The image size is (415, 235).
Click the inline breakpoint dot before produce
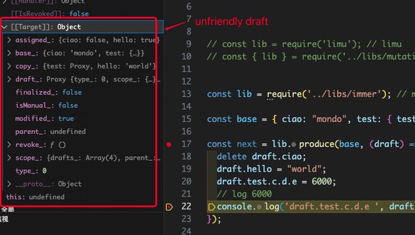(294, 145)
